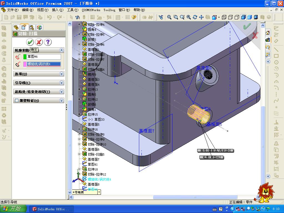Open the Windows 开始 Start button
284x213 pixels.
pyautogui.click(x=13, y=209)
